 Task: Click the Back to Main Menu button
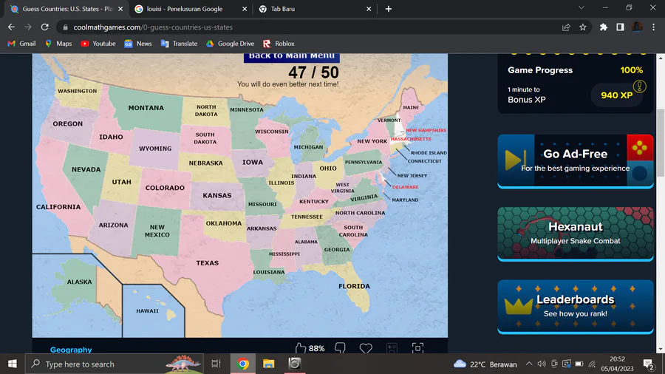291,57
